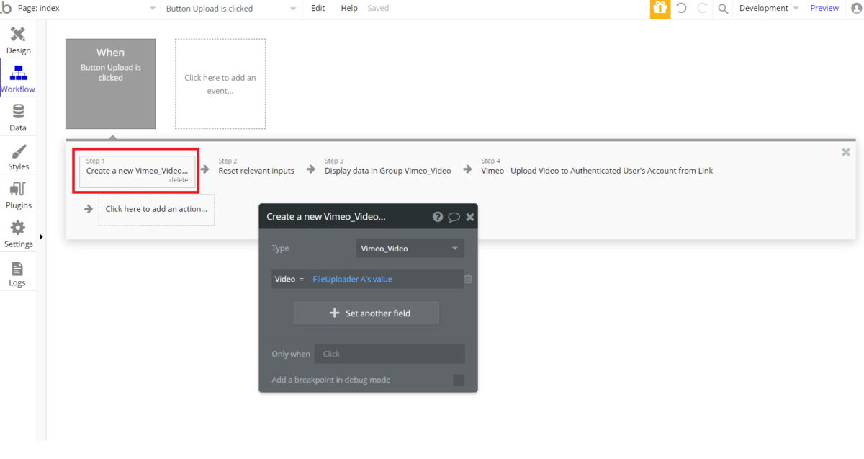Open comment bubble icon in action popup
Screen dimensions: 864x459
[454, 216]
